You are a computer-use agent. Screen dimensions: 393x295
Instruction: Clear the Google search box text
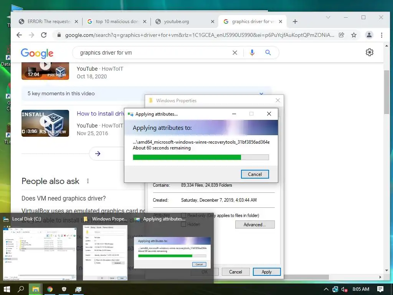(x=234, y=53)
